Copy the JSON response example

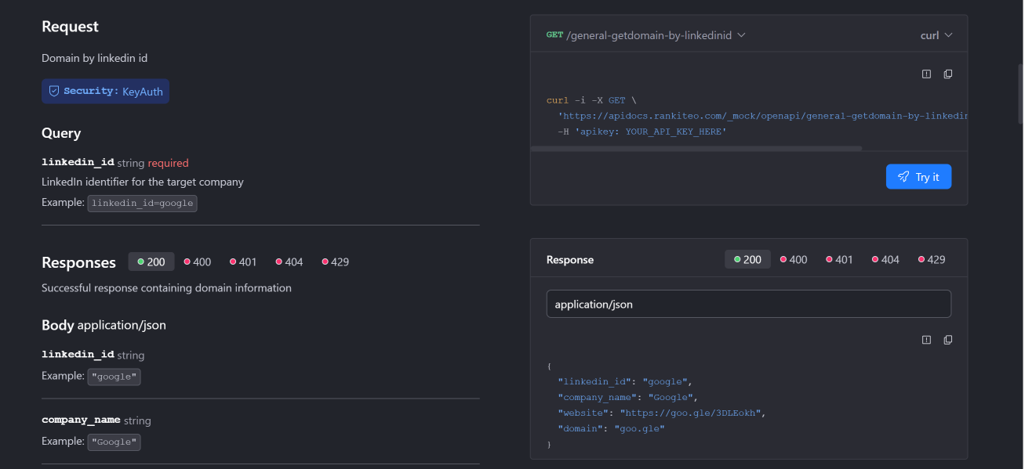tap(947, 340)
